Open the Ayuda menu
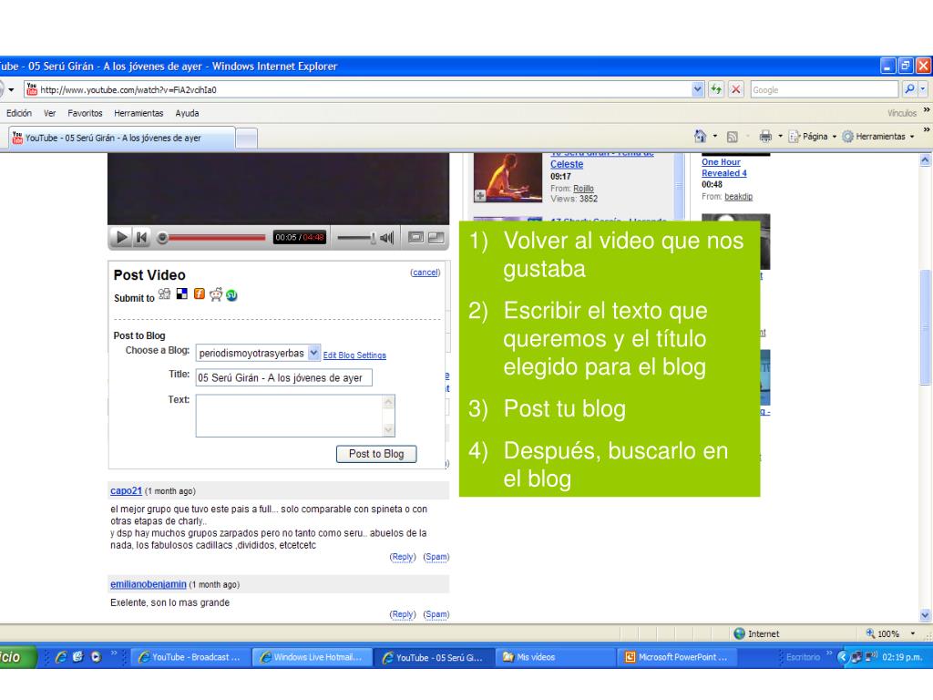 point(187,113)
